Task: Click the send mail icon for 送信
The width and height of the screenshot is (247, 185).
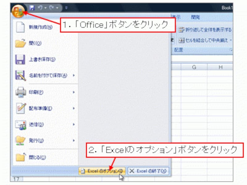Action: (21, 125)
